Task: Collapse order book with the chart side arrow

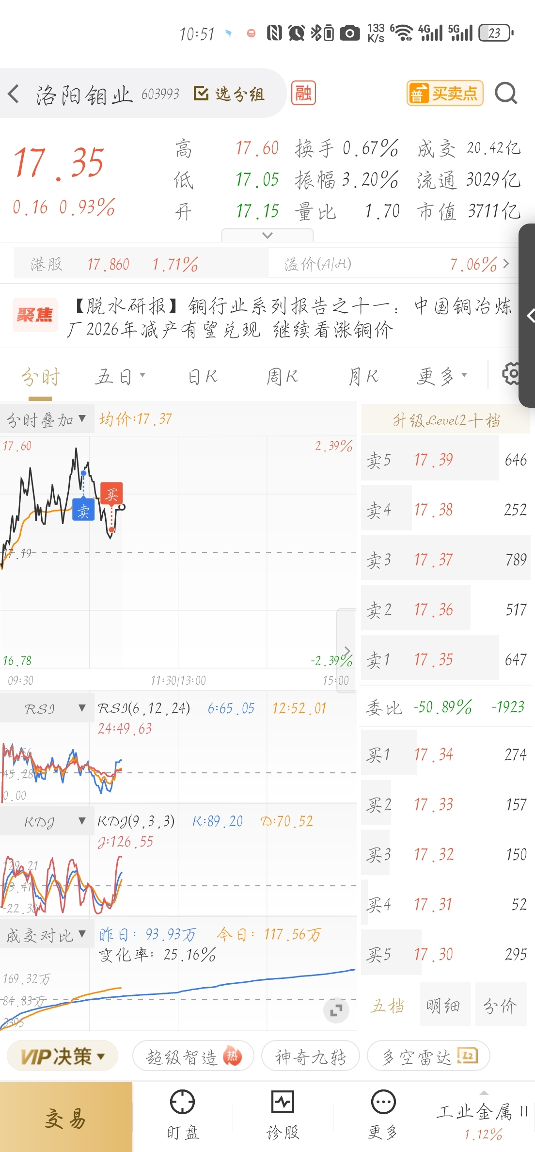Action: (x=346, y=651)
